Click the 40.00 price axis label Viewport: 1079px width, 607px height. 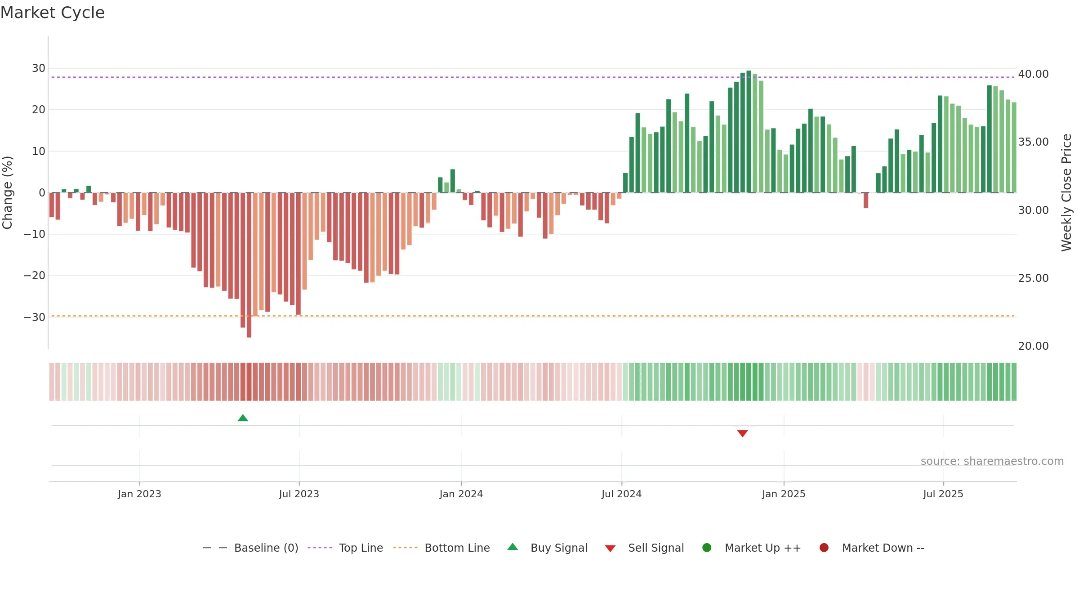tap(1033, 74)
